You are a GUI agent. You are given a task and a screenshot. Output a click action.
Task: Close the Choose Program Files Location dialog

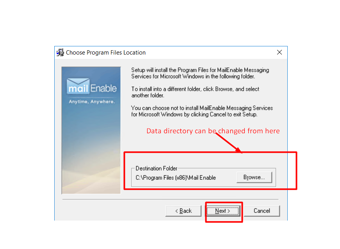279,52
